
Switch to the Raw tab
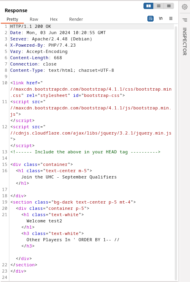point(34,19)
